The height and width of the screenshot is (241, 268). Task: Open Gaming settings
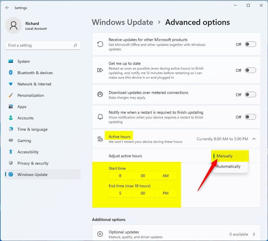point(43,140)
